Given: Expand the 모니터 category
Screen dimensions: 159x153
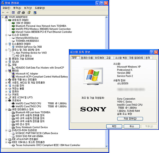Looking at the screenshot, I should click(6, 62).
